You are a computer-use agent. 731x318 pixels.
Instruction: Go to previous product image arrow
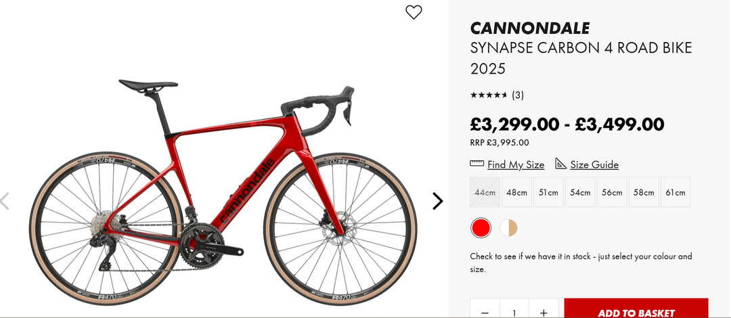(x=5, y=201)
